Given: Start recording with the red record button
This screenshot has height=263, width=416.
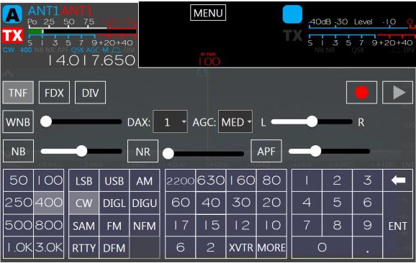Looking at the screenshot, I should (x=361, y=93).
